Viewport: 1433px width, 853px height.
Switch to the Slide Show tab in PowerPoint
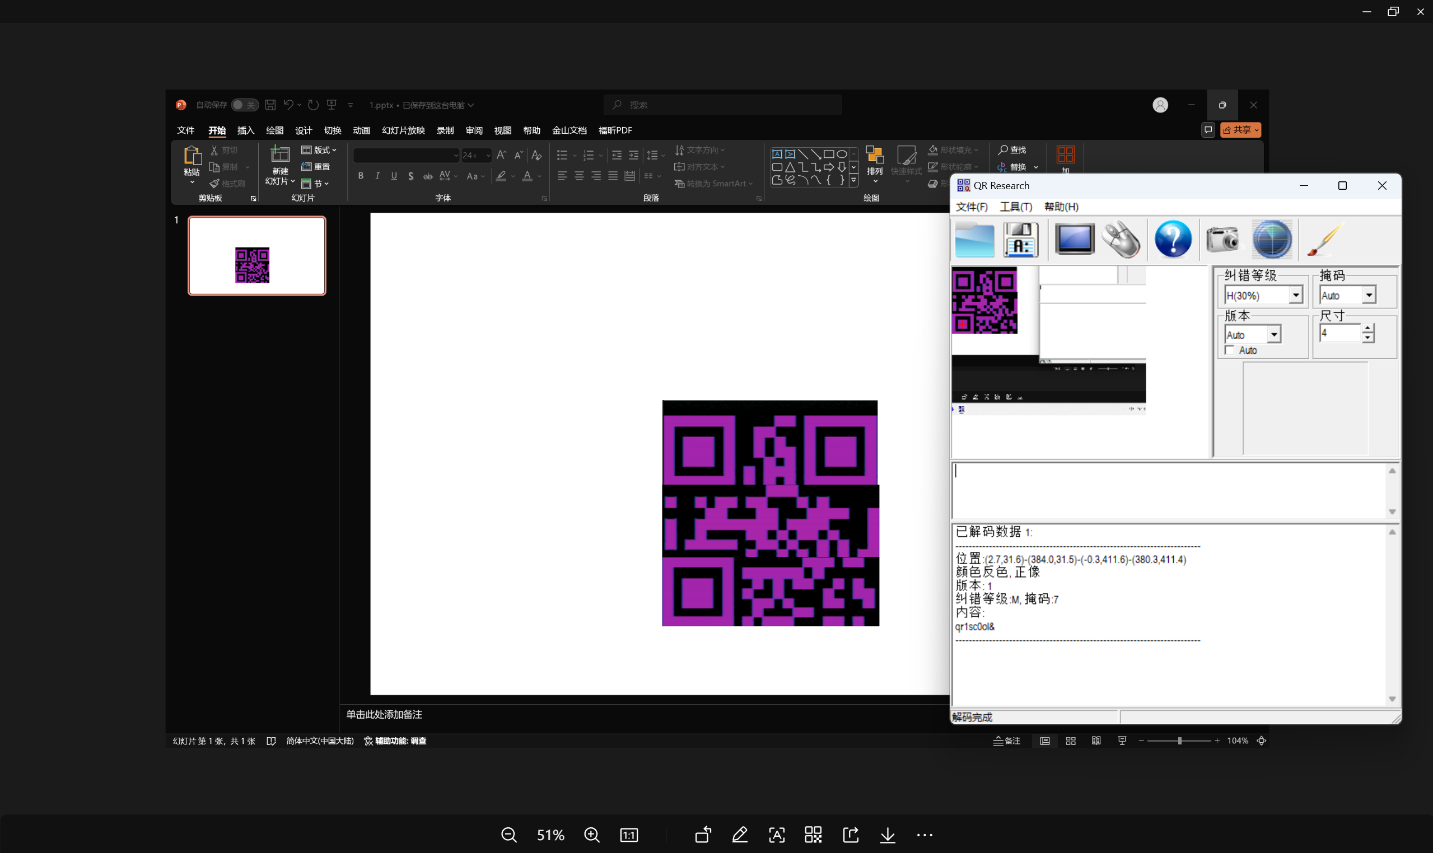coord(403,130)
